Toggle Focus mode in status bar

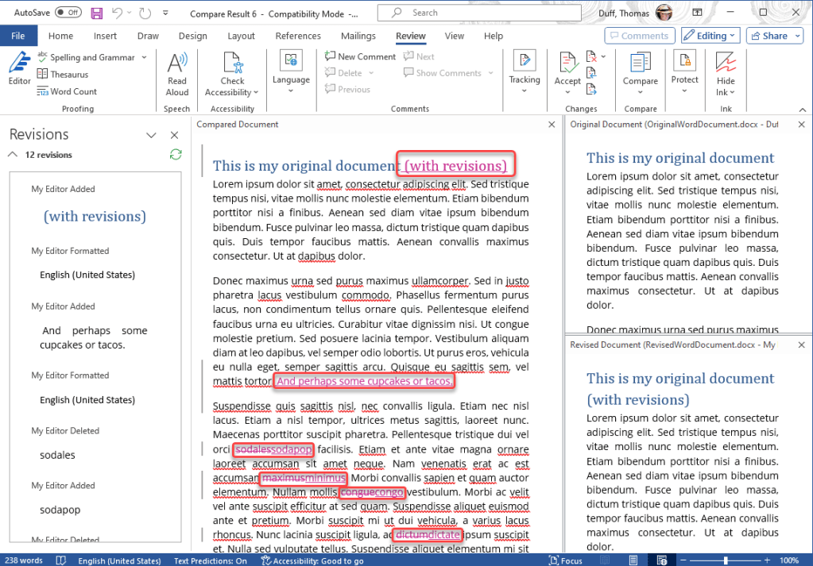(x=565, y=560)
